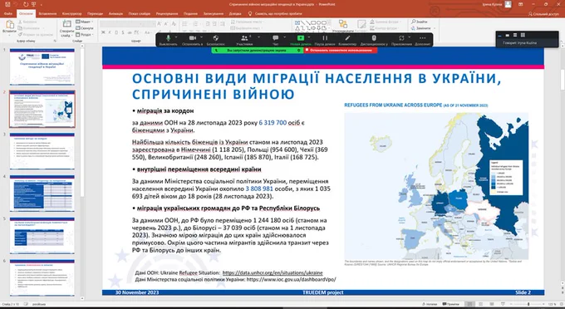
Task: Start presentation from quick access toolbar
Action: tap(34, 4)
